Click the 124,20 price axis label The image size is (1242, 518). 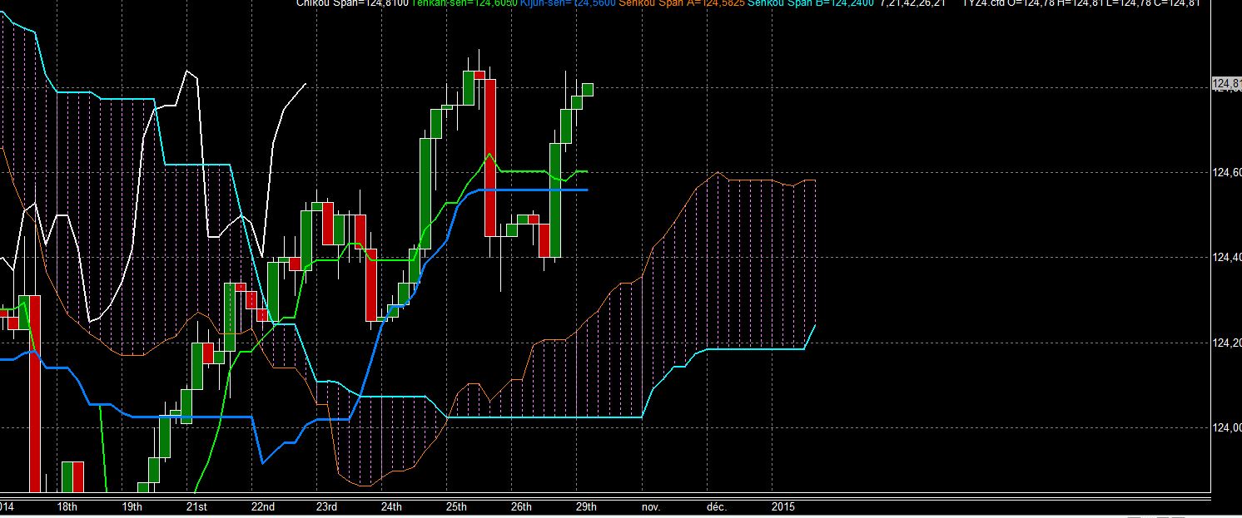1228,343
